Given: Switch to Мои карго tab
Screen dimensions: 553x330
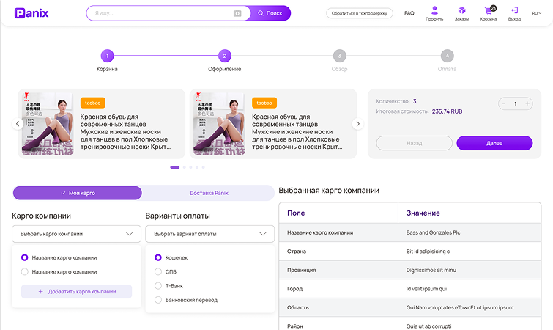Looking at the screenshot, I should tap(78, 193).
